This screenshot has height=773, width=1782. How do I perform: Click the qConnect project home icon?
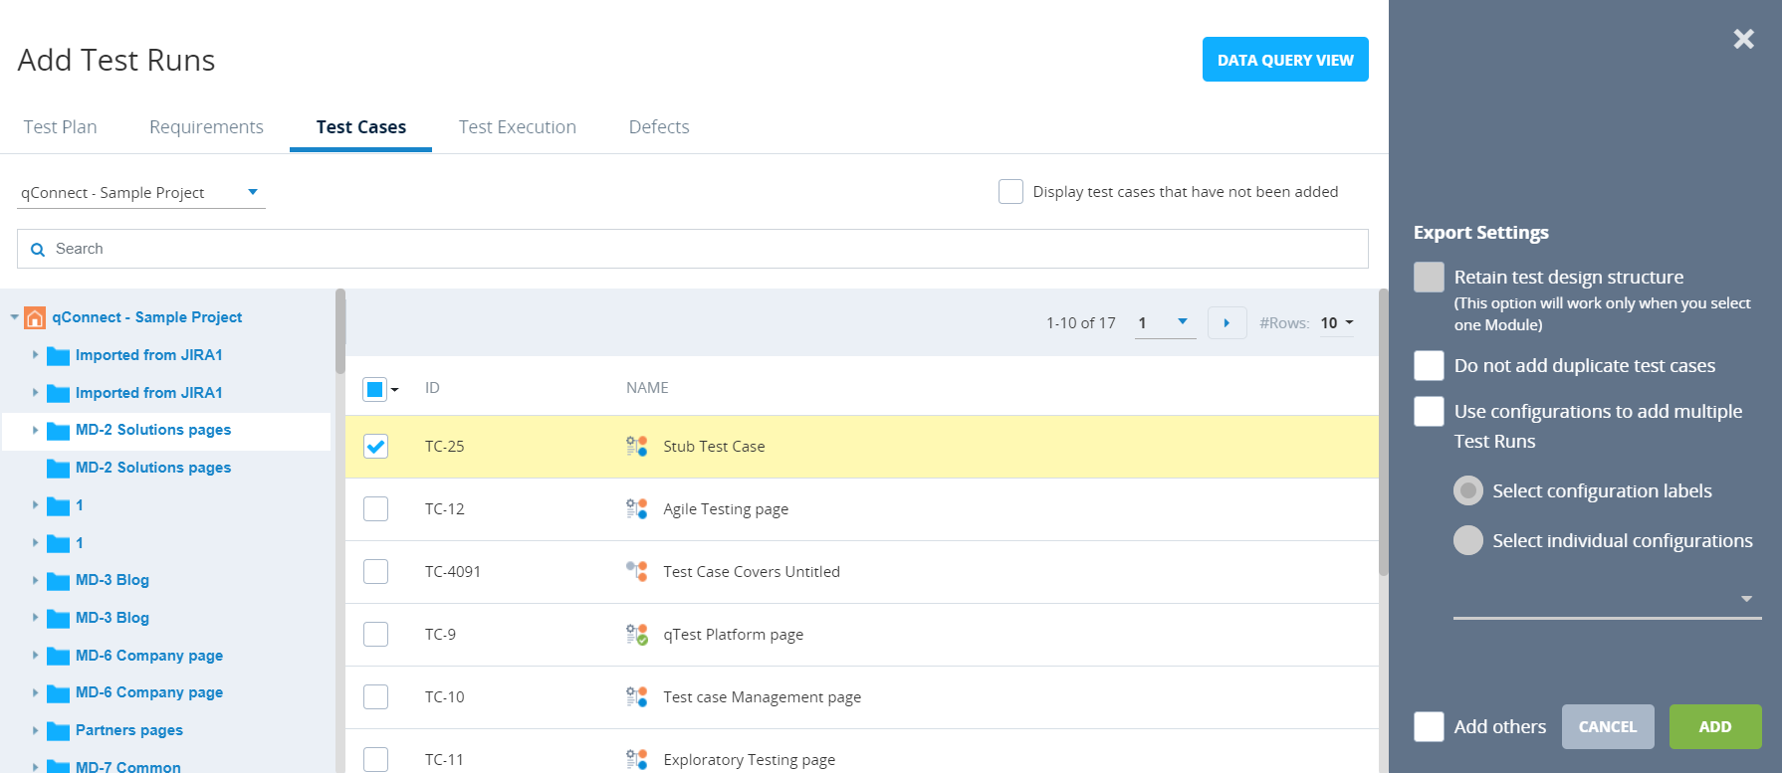[35, 317]
